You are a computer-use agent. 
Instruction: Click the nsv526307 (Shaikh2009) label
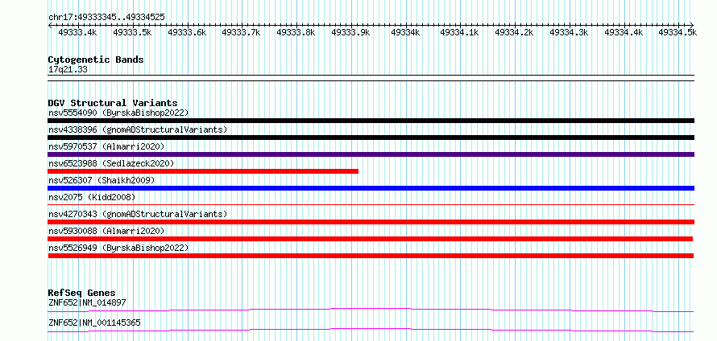click(x=102, y=180)
